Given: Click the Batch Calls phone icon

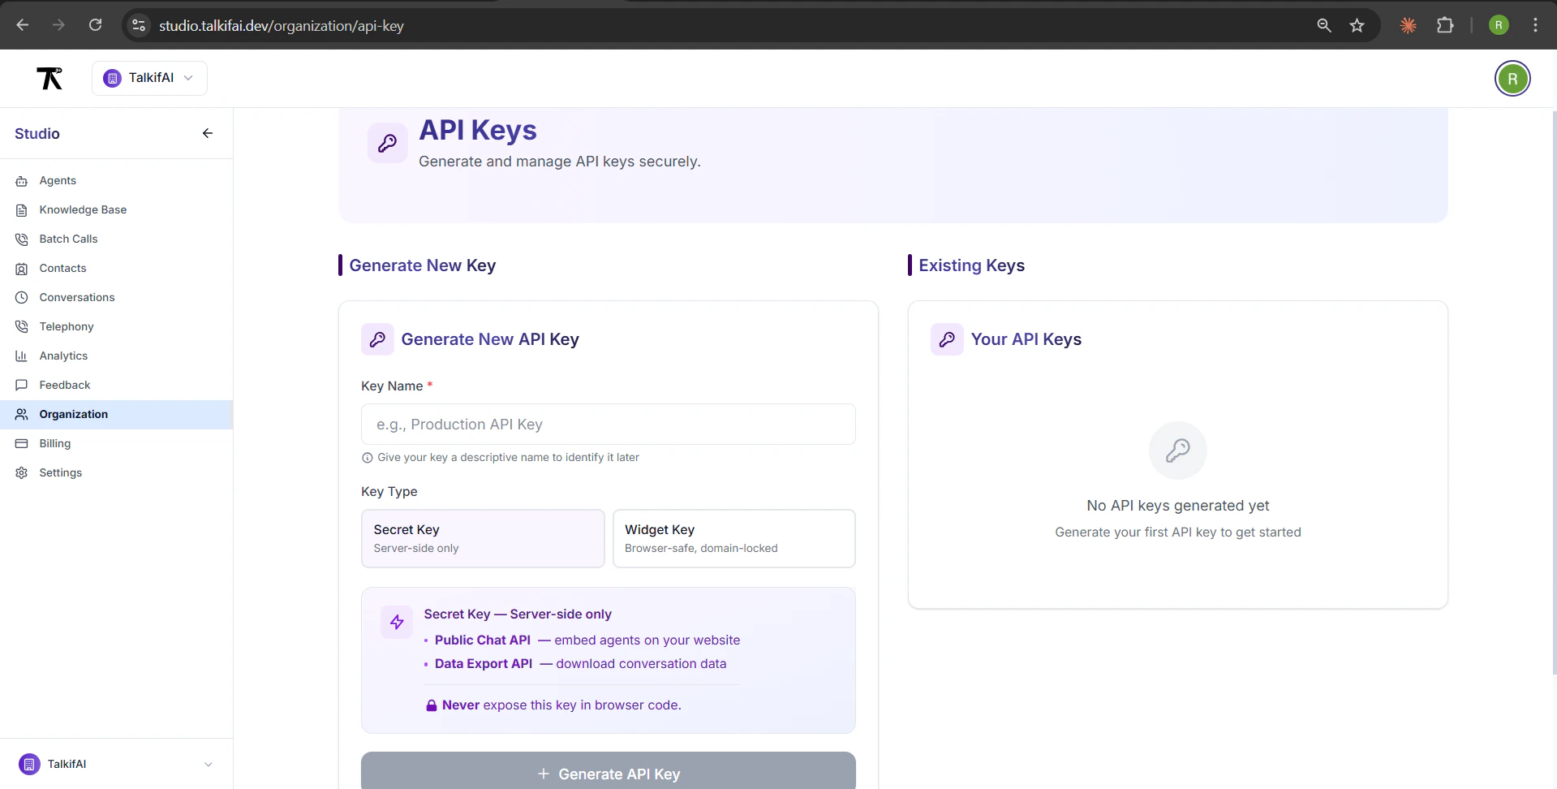Looking at the screenshot, I should [x=21, y=239].
